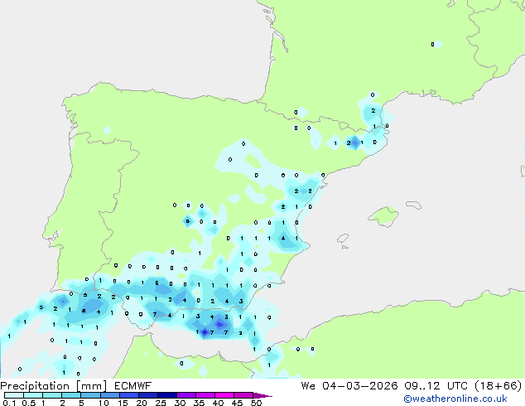Screen dimensions: 525x406
Task: Select the purple swatch between 30 and 35
Action: 186,395
